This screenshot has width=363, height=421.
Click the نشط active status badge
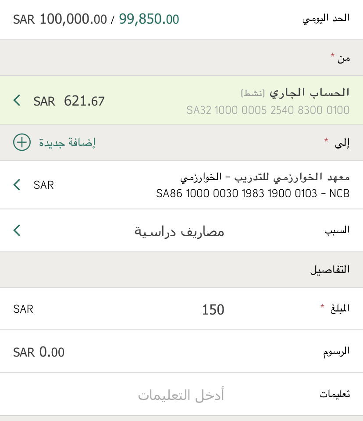[253, 93]
